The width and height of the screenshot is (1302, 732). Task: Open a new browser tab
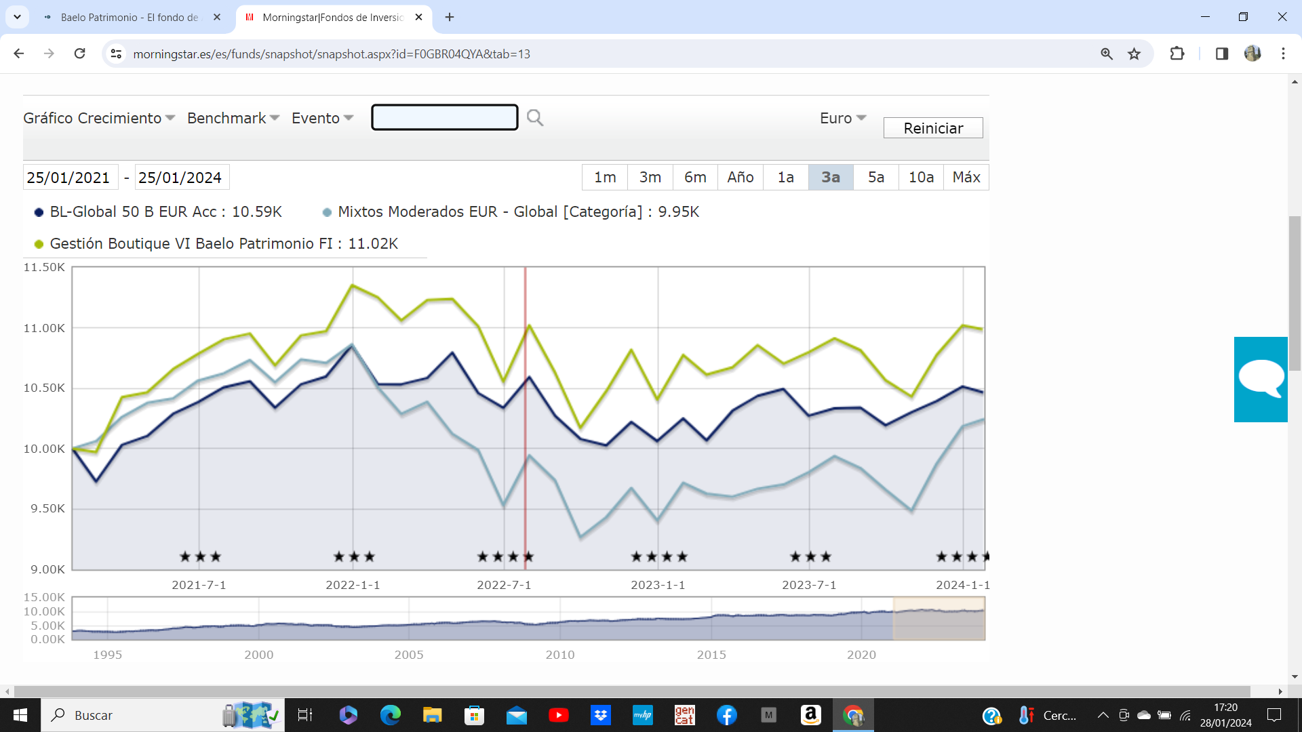point(450,17)
